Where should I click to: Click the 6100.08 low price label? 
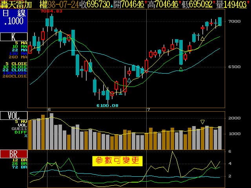coord(108,105)
